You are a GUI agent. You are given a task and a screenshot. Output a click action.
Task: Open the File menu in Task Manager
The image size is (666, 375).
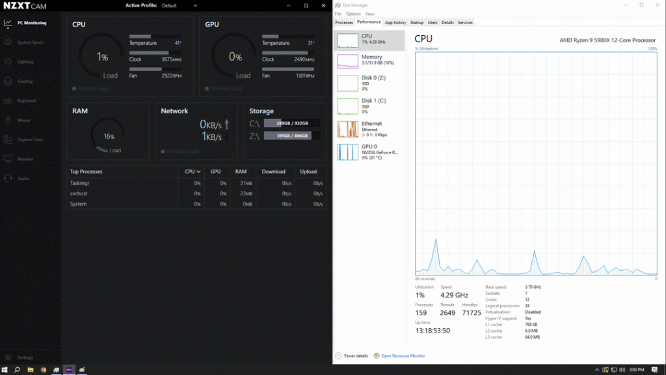click(x=338, y=14)
